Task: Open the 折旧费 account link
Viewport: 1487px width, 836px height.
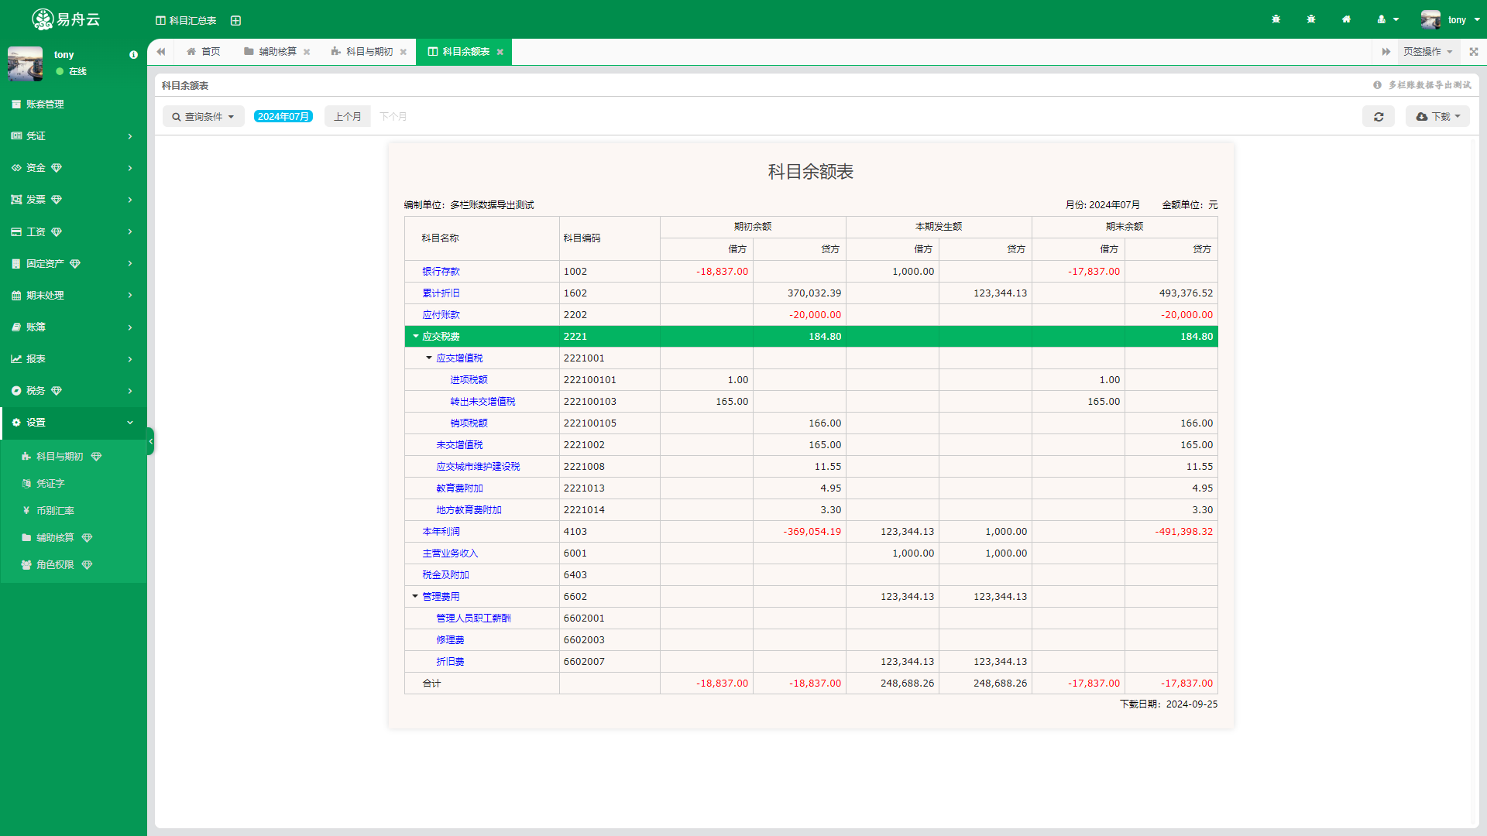Action: (x=450, y=661)
